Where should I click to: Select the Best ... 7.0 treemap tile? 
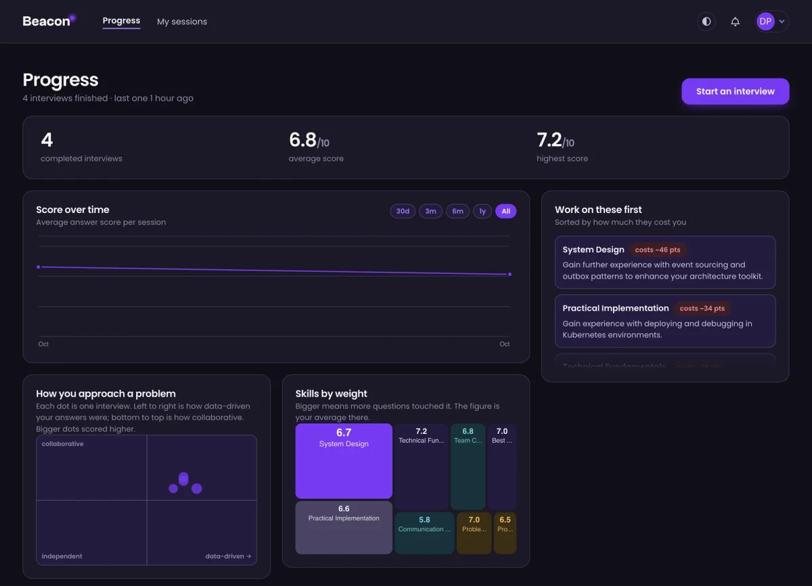tap(502, 466)
